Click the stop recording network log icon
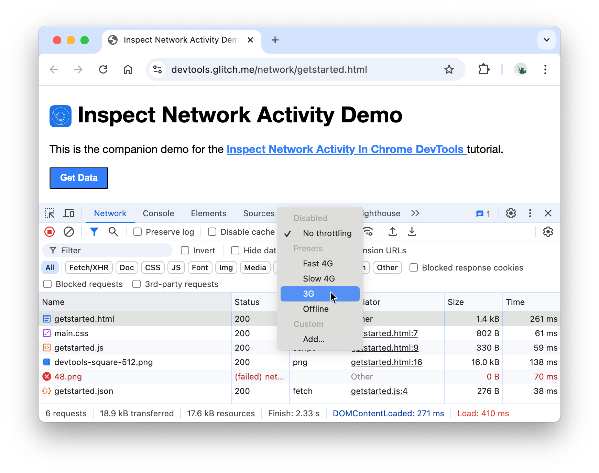Image resolution: width=599 pixels, height=473 pixels. pos(50,232)
